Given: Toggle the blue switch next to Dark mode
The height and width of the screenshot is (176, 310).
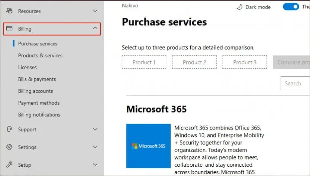Looking at the screenshot, I should point(291,7).
